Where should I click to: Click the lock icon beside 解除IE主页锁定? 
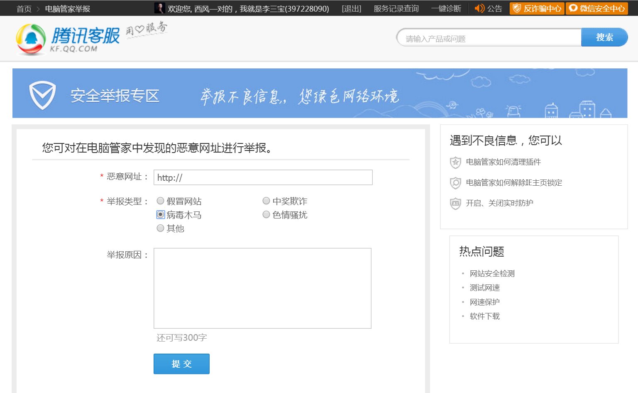point(455,183)
